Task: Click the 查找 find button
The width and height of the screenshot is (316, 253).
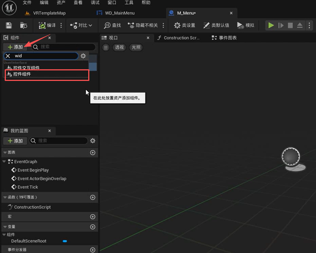Action: point(112,25)
